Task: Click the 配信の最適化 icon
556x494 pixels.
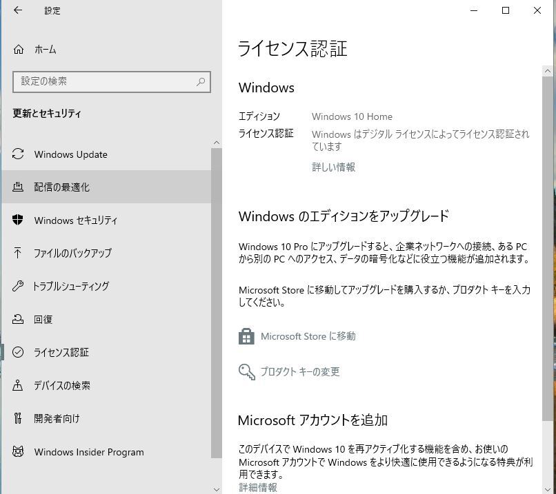Action: tap(18, 187)
